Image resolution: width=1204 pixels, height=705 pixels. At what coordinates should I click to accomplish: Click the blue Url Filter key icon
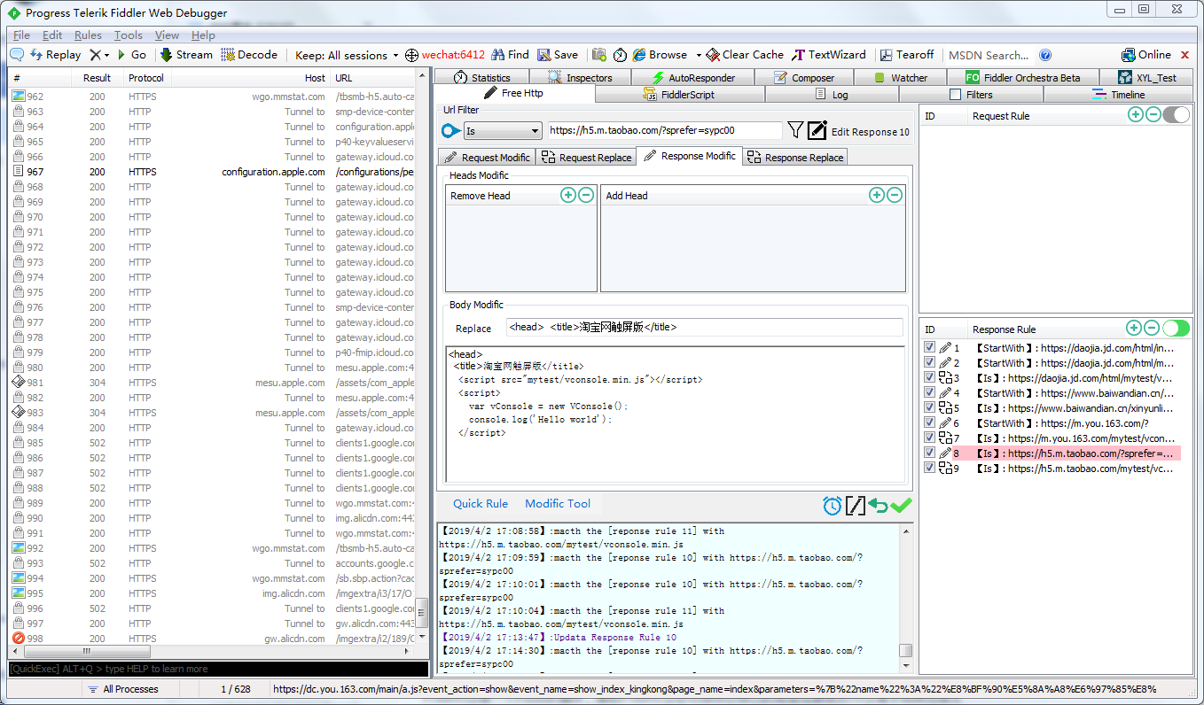pyautogui.click(x=450, y=131)
